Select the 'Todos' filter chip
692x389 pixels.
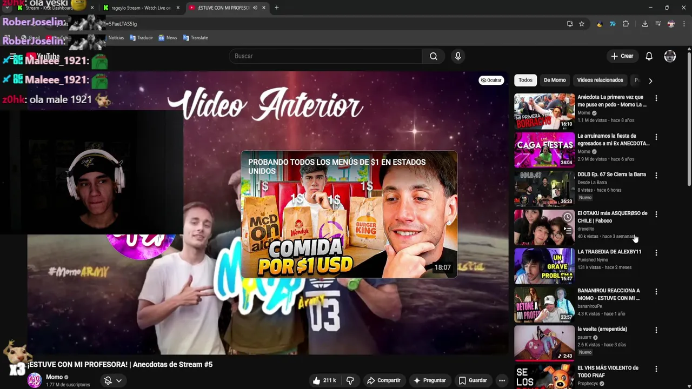pos(525,80)
